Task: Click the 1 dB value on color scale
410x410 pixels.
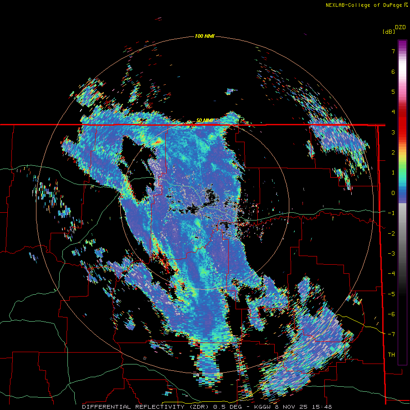Action: (393, 173)
